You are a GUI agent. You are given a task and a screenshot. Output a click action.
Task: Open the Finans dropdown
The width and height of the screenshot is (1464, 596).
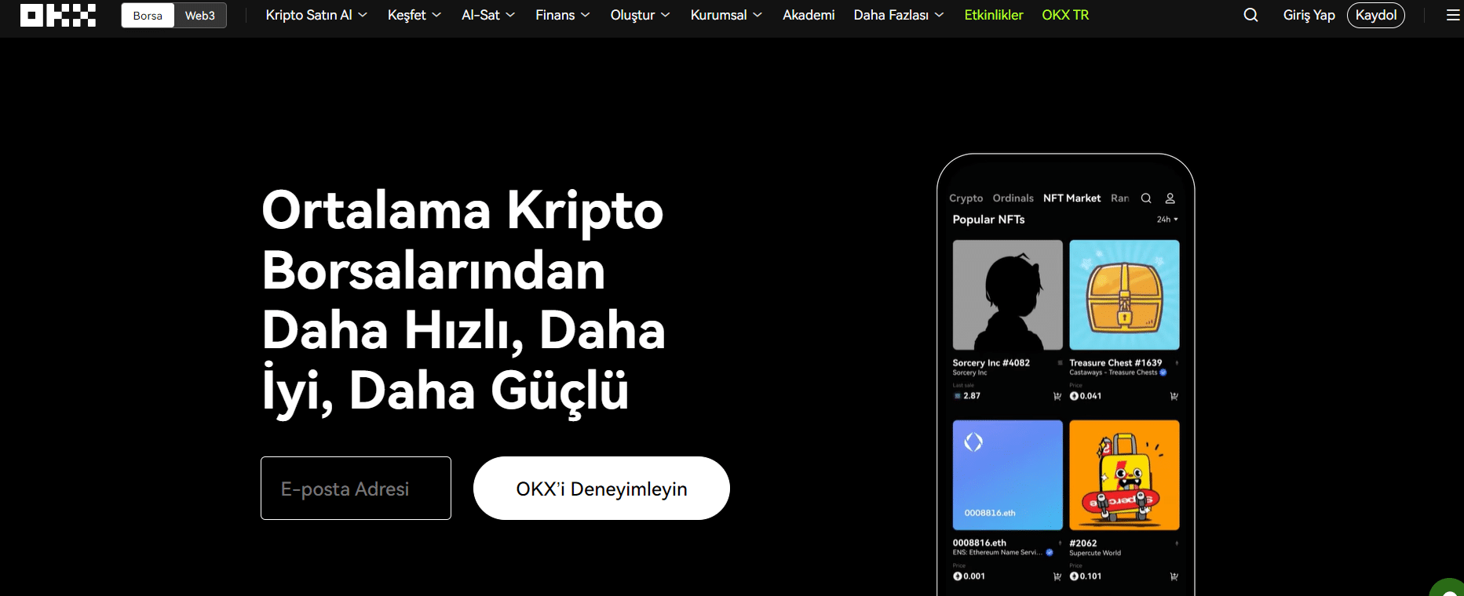point(563,15)
